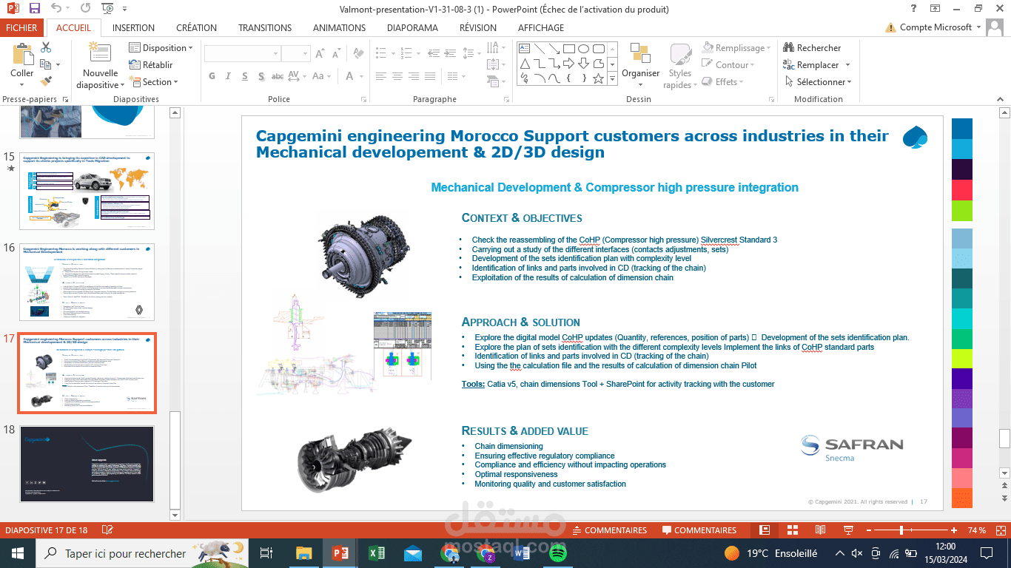The width and height of the screenshot is (1011, 568).
Task: Toggle Normal view in the status bar
Action: tap(765, 530)
